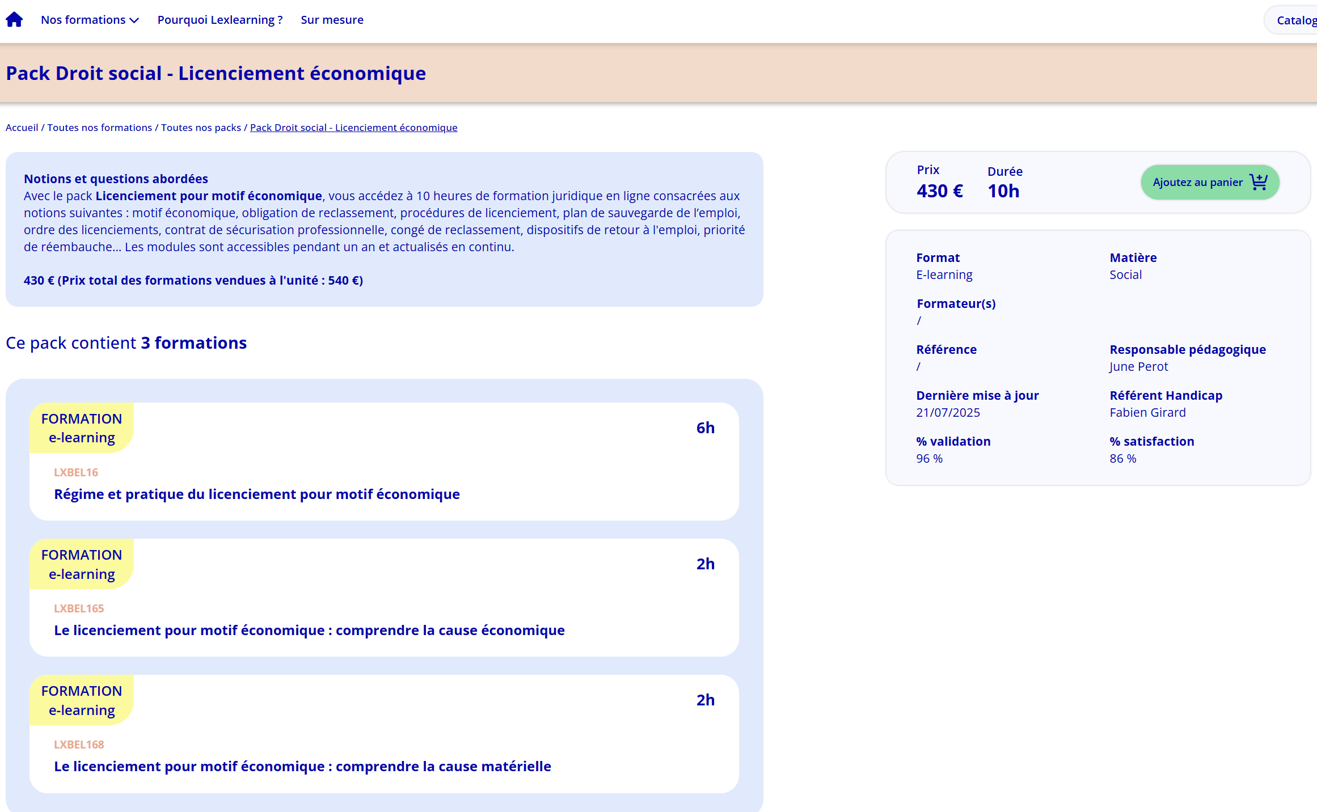Open the Sur mesure menu item
1317x812 pixels.
coord(332,20)
